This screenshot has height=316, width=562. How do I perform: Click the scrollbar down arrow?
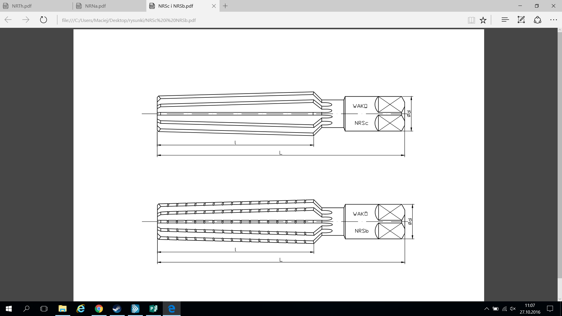click(560, 299)
